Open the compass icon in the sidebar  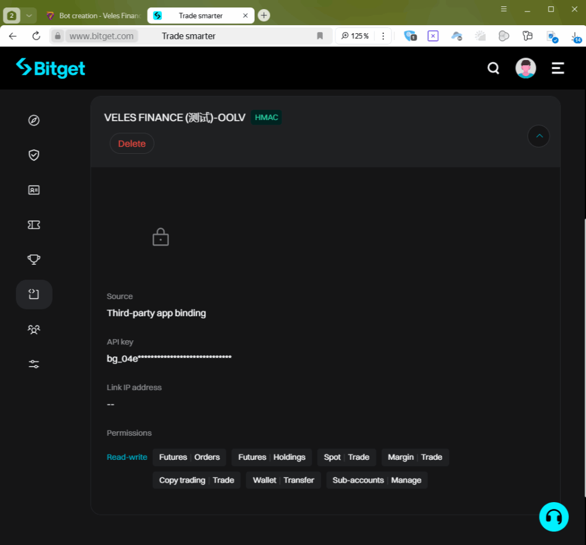(34, 120)
